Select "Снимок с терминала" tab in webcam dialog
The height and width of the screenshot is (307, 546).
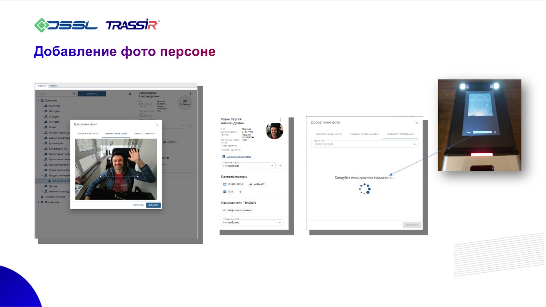[144, 134]
